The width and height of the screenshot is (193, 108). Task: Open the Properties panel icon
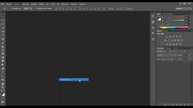tap(153, 22)
